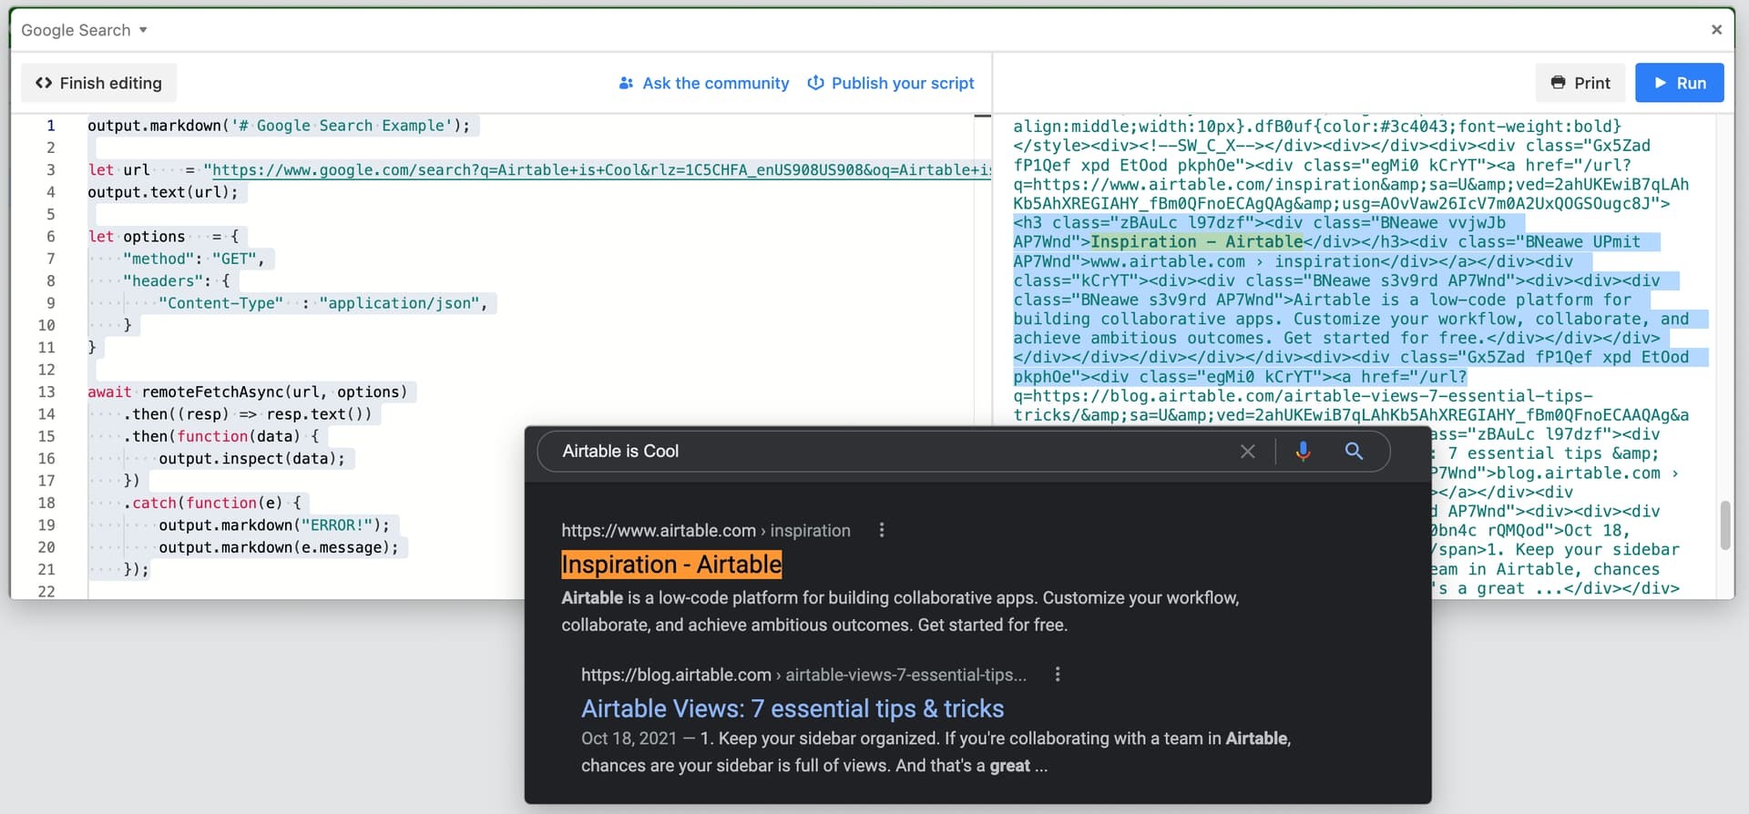Click the Publish your script link
This screenshot has width=1749, height=814.
pyautogui.click(x=891, y=83)
